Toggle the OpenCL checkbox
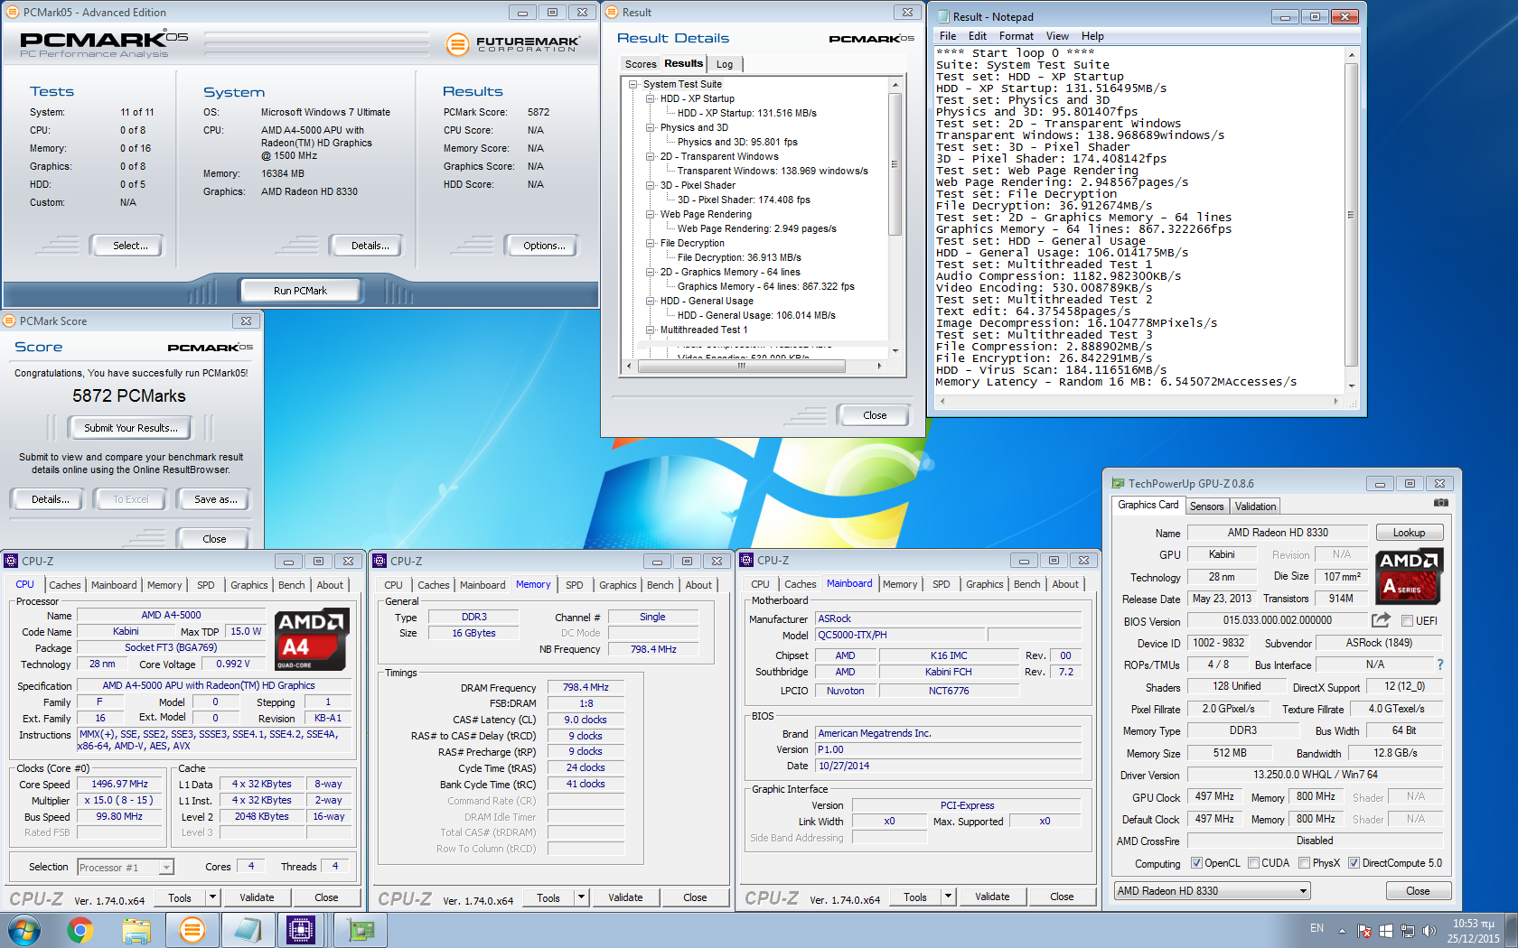The image size is (1518, 948). pyautogui.click(x=1196, y=863)
